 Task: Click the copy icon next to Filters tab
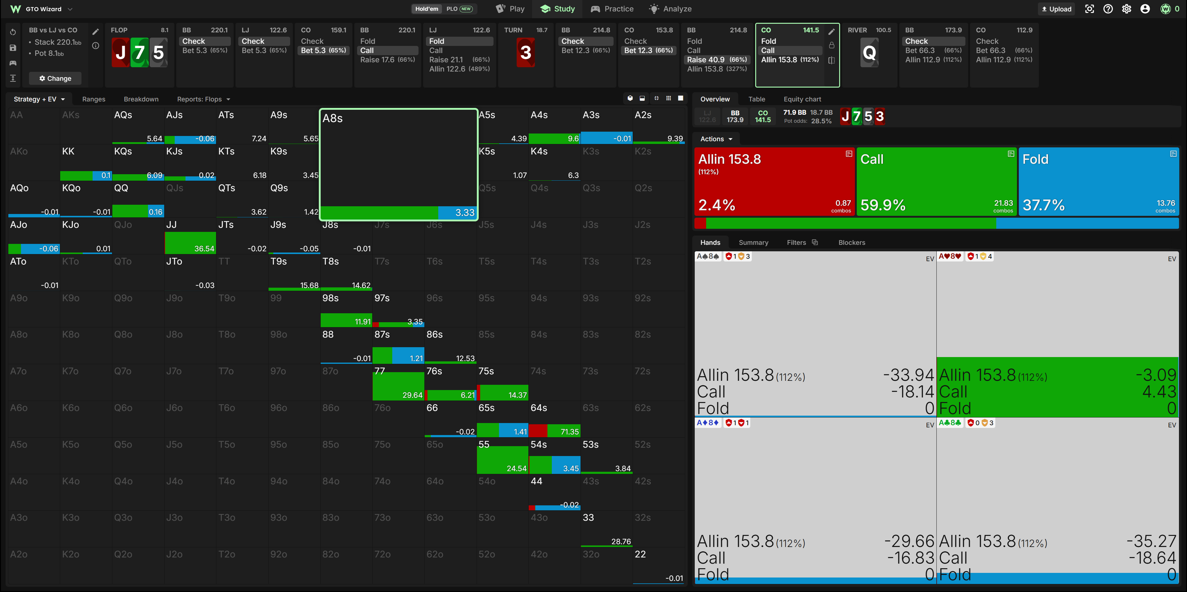coord(815,242)
